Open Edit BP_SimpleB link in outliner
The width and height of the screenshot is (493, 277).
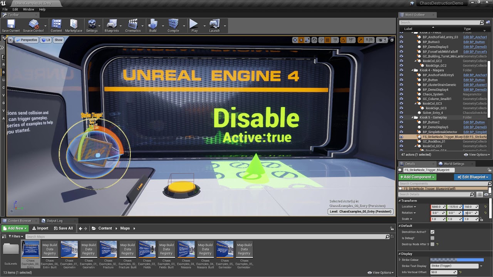[475, 132]
